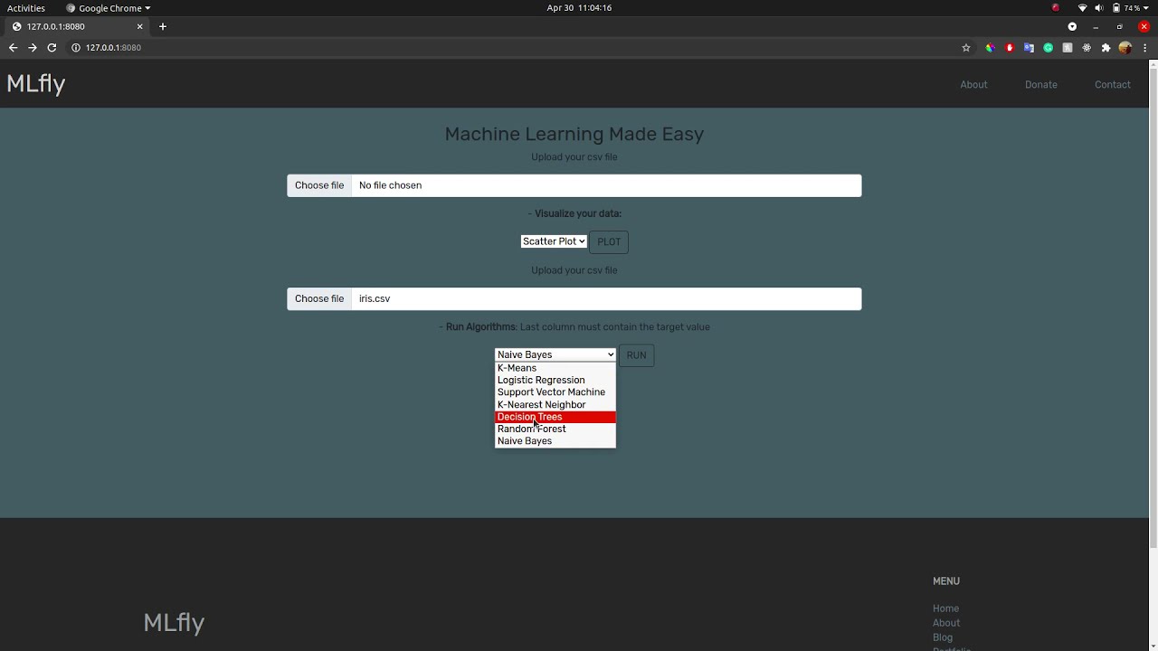
Task: Click the red recording indicator in top bar
Action: 1055,8
